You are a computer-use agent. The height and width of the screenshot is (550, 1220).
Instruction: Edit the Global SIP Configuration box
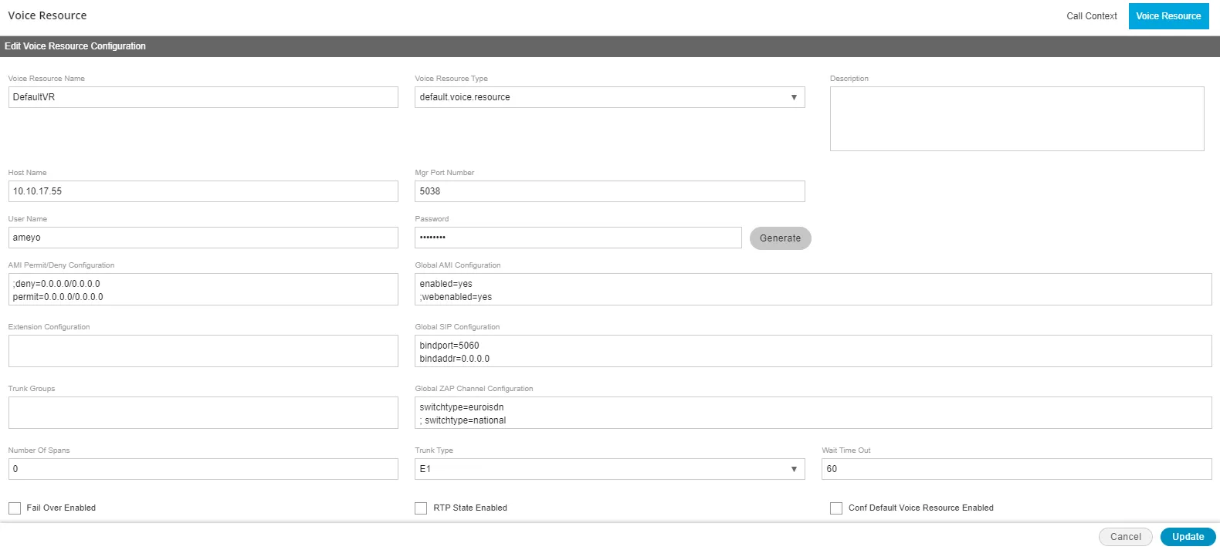[813, 351]
